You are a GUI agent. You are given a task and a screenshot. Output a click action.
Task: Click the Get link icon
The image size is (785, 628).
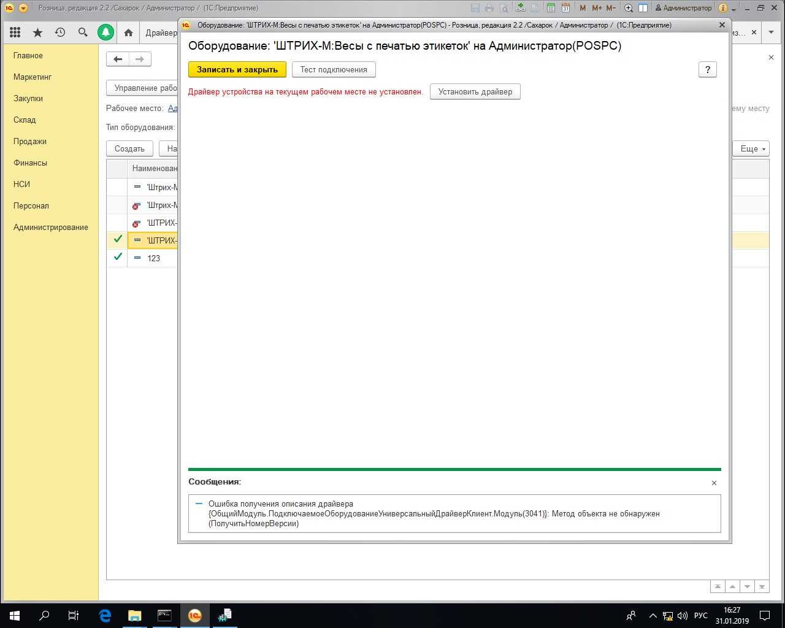tap(521, 8)
